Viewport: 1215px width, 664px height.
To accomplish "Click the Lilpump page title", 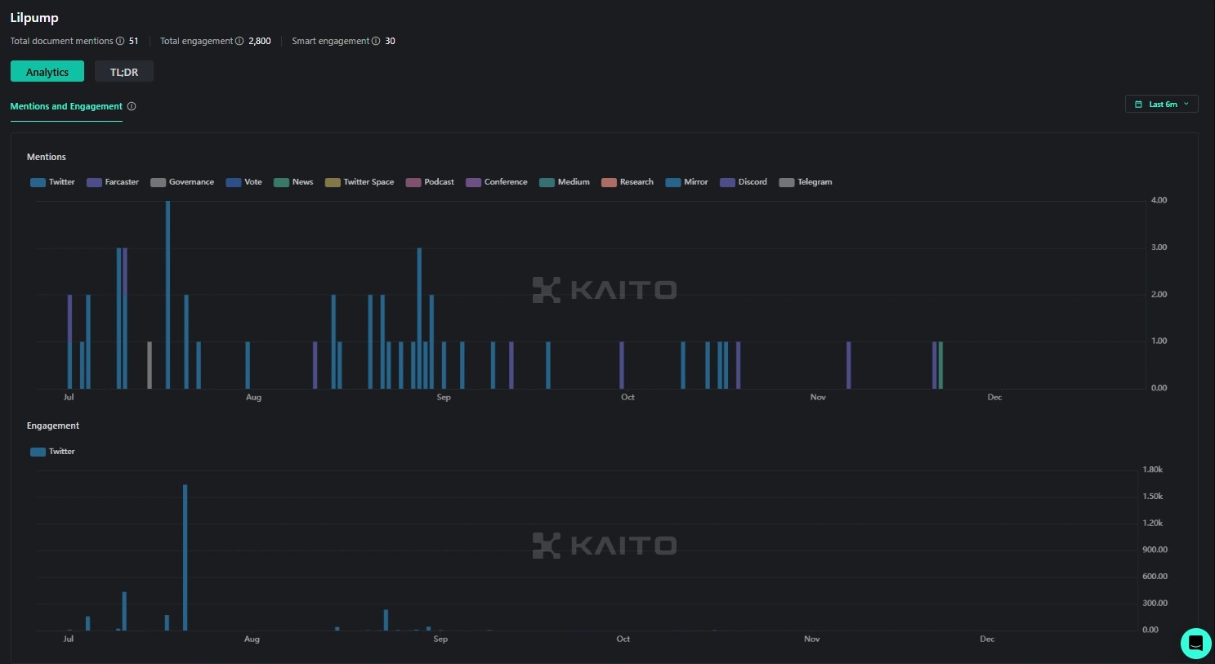I will (x=34, y=18).
